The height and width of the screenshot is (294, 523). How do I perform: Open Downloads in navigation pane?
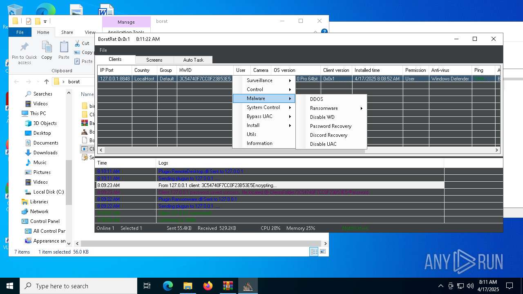[x=45, y=153]
